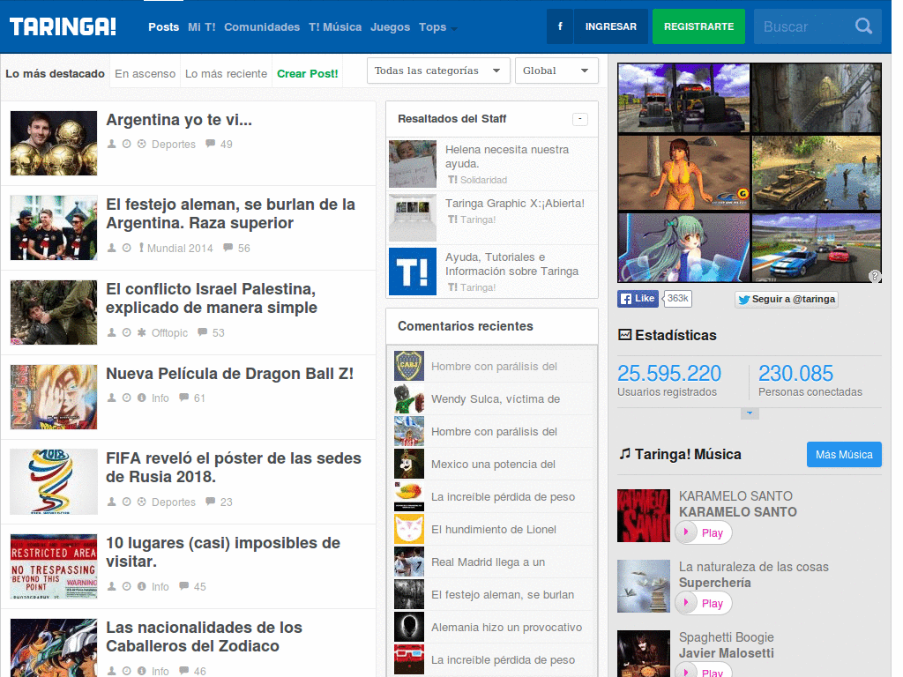Click the Info icon under Dragon Ball Z post
Viewport: 903px width, 677px height.
[x=142, y=398]
